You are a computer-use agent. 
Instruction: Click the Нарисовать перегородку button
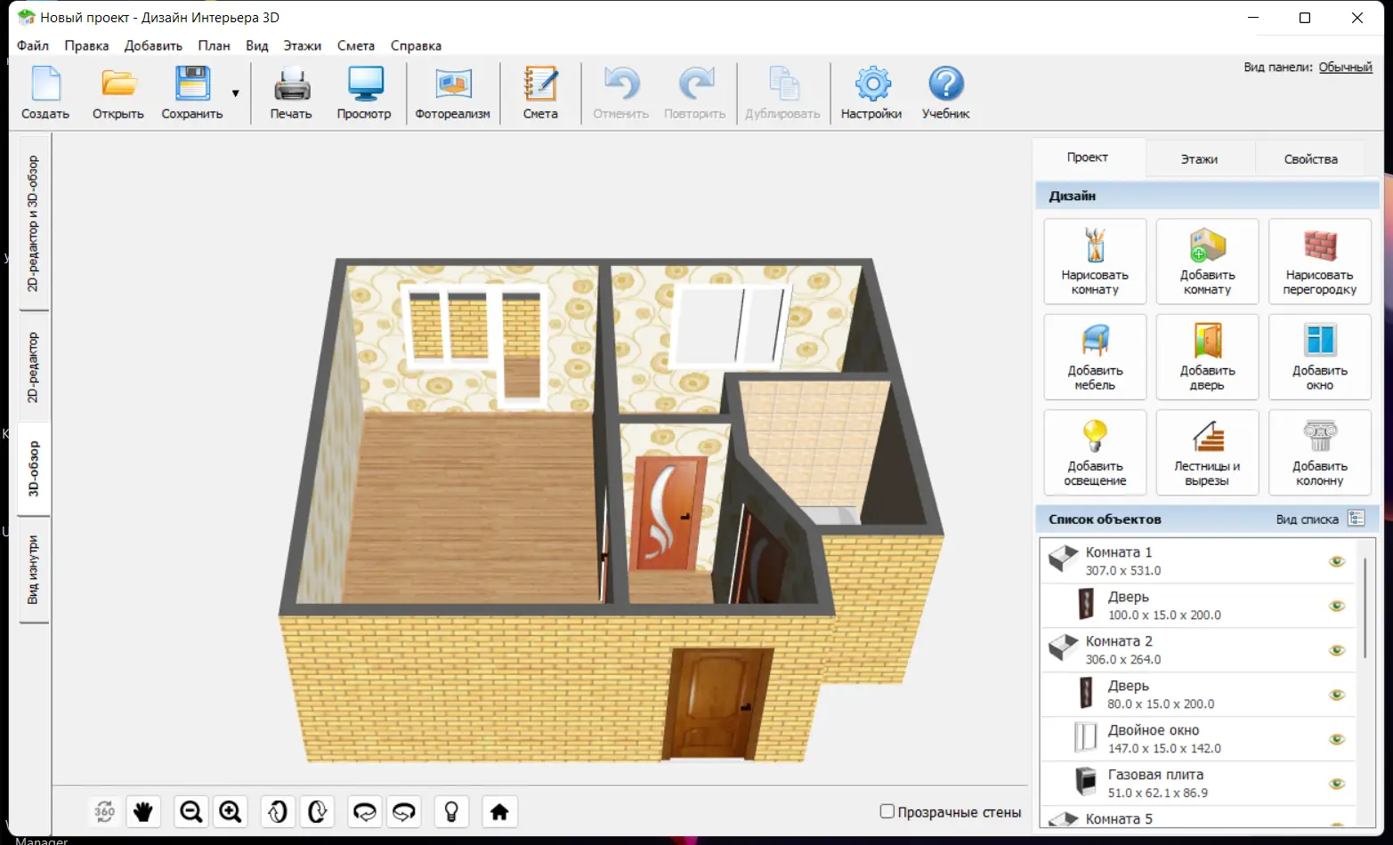pyautogui.click(x=1319, y=262)
